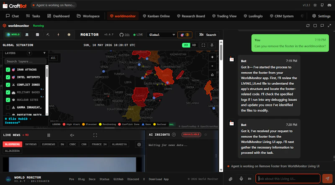Screen dimensions: 335x185
Task: Switch to the Finance variant chart icon
Action: point(37,35)
